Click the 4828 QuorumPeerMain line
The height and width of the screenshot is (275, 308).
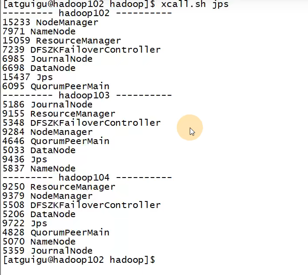click(56, 232)
